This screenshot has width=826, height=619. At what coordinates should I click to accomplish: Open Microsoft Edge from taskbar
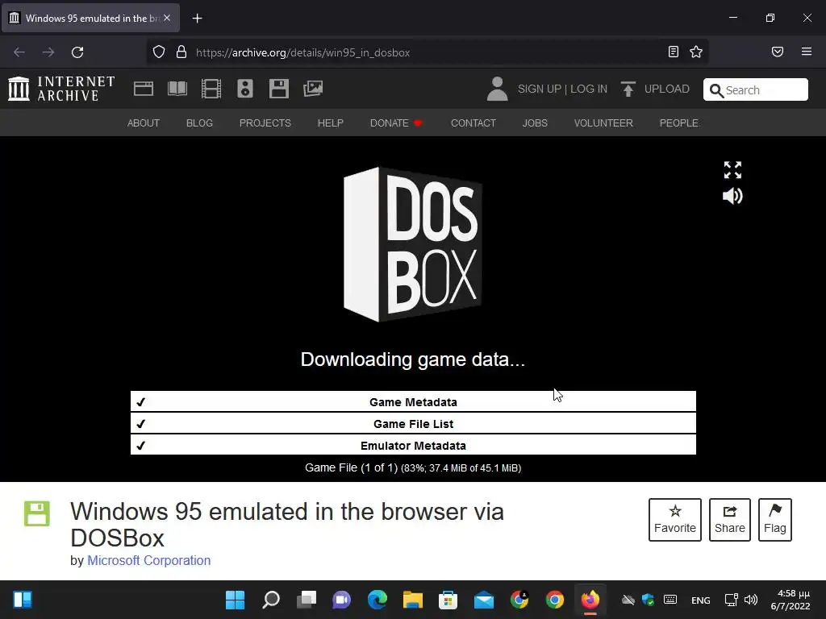tap(378, 600)
